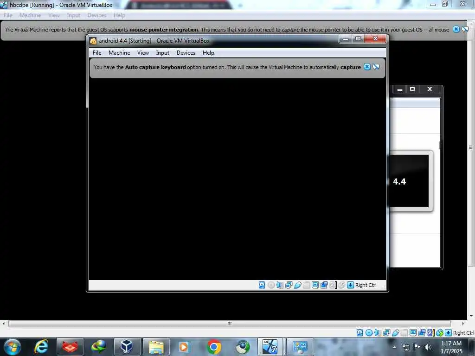Launch Google Chrome from taskbar

pos(214,347)
